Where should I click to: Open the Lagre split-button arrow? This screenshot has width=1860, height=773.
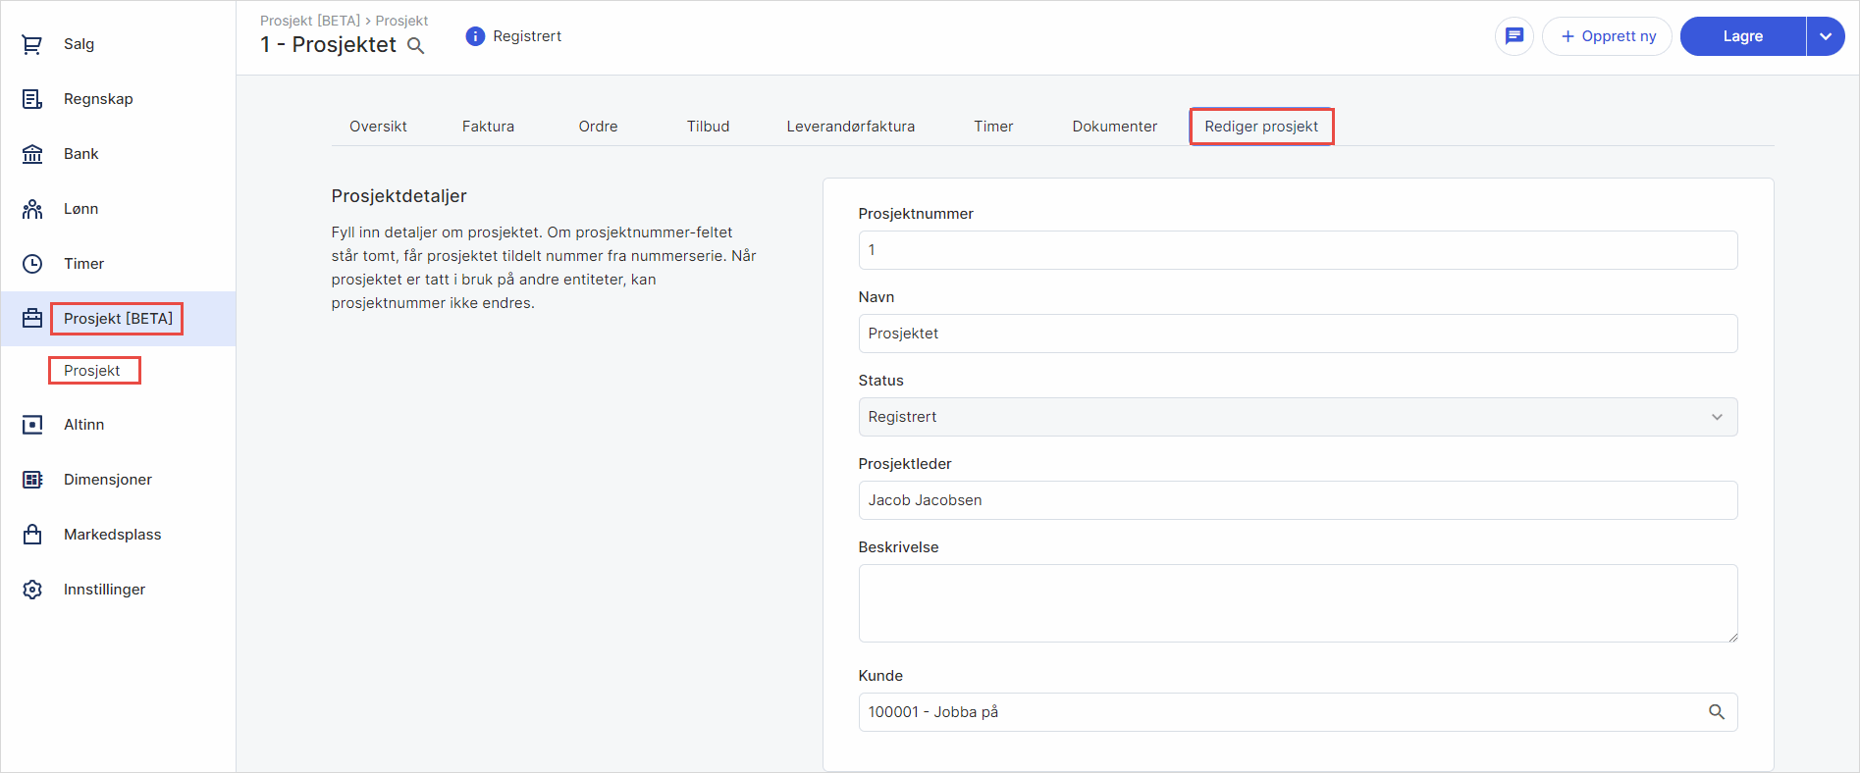1825,36
